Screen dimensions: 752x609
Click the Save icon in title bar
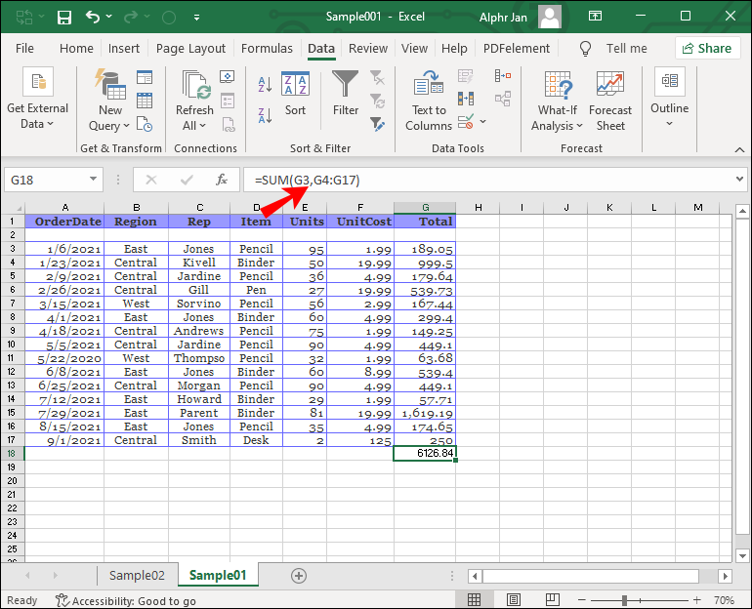[x=64, y=18]
